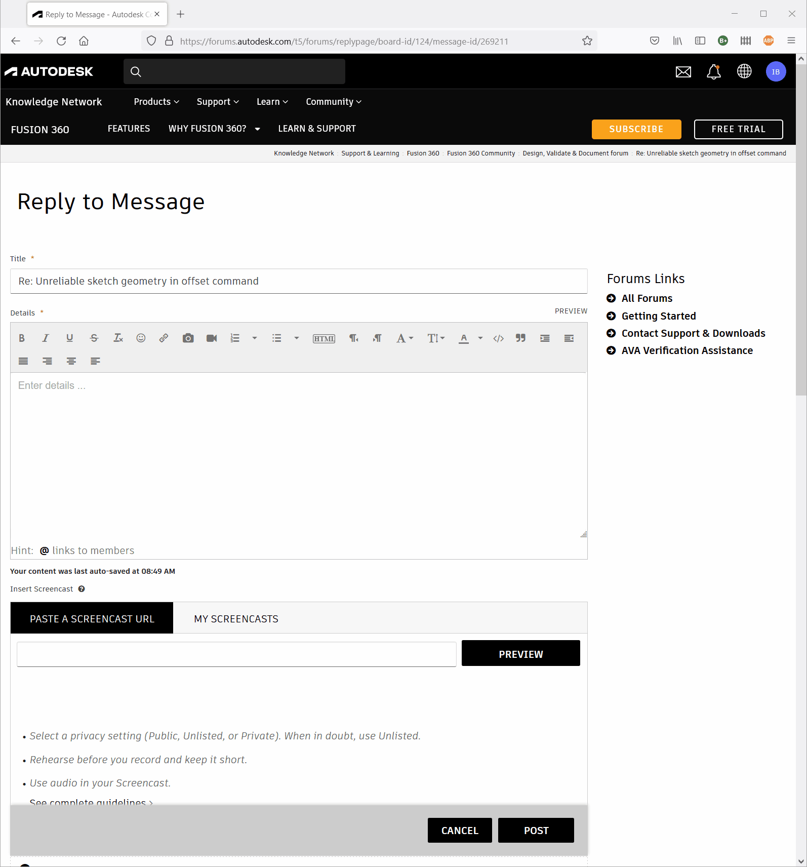Insert video using the video camera icon
The height and width of the screenshot is (867, 807).
pyautogui.click(x=212, y=338)
